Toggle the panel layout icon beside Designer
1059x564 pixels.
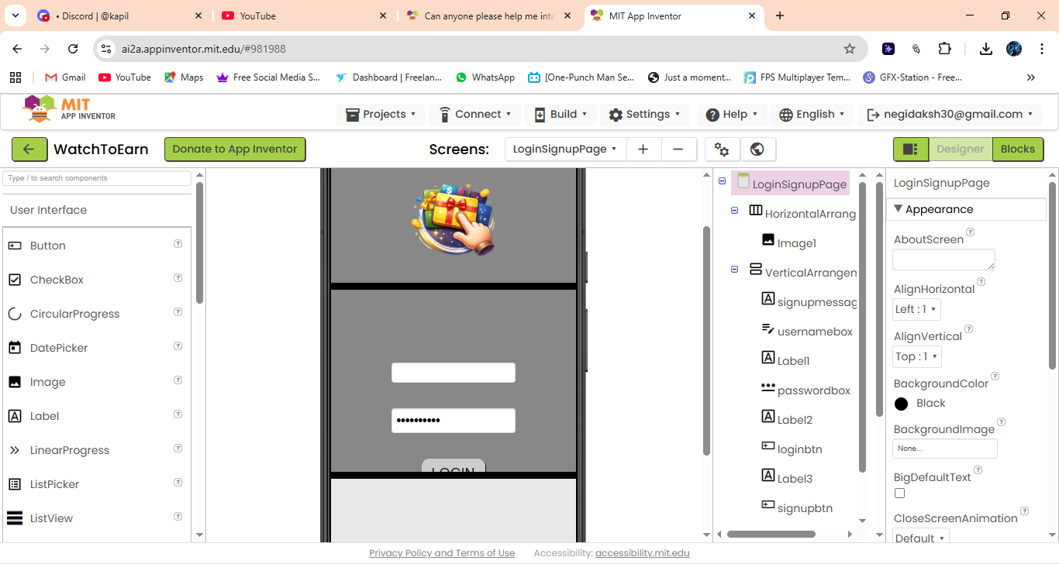pyautogui.click(x=911, y=150)
